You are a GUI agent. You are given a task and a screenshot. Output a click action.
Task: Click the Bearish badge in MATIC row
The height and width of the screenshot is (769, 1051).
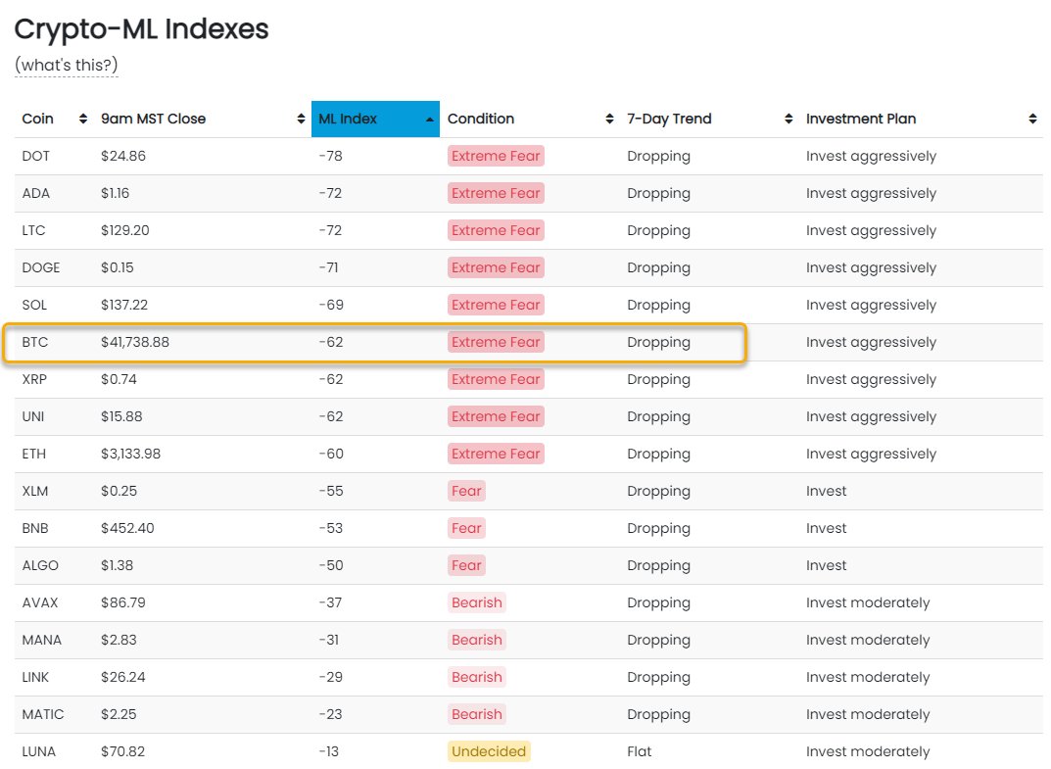[x=477, y=714]
